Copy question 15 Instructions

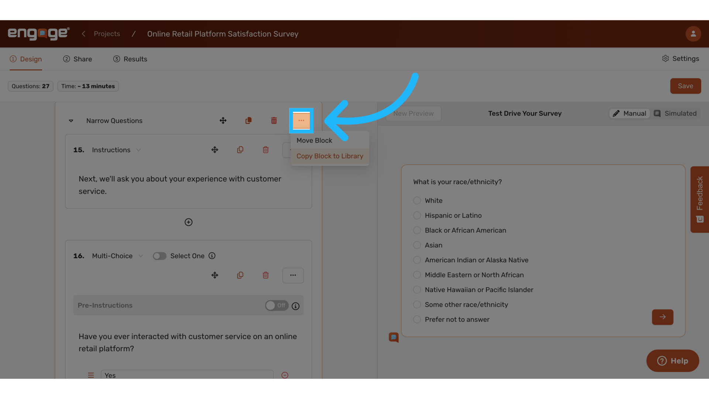click(240, 150)
